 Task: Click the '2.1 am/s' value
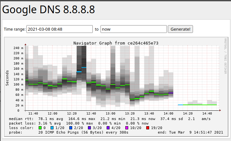[x=199, y=119]
